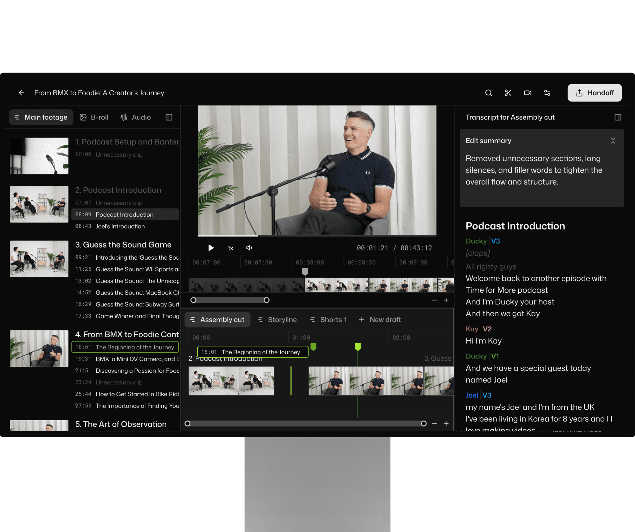
Task: Zoom in timeline with the plus control
Action: [446, 300]
